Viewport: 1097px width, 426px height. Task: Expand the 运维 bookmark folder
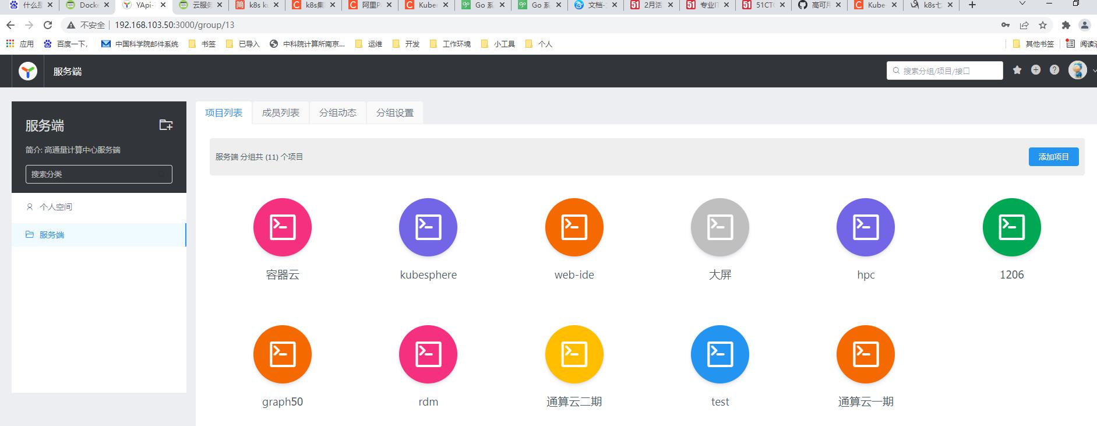point(369,44)
